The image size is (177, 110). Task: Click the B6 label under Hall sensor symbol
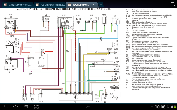(x=105, y=102)
